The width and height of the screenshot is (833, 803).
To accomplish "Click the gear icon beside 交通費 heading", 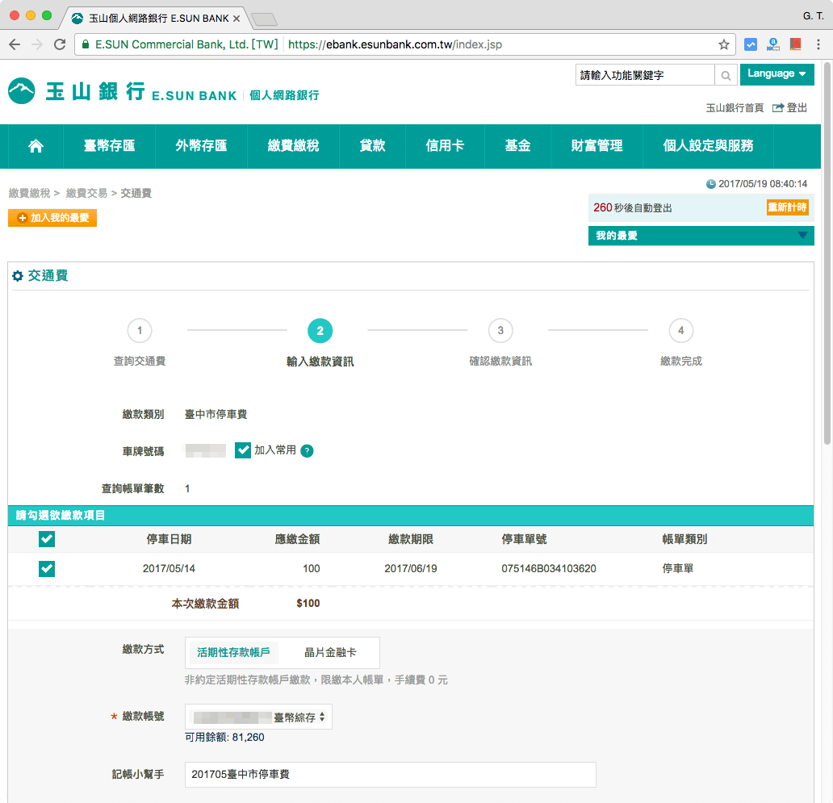I will coord(18,275).
